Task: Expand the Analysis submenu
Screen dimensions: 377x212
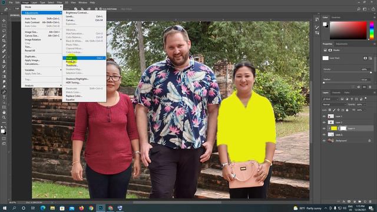Action: click(x=42, y=85)
